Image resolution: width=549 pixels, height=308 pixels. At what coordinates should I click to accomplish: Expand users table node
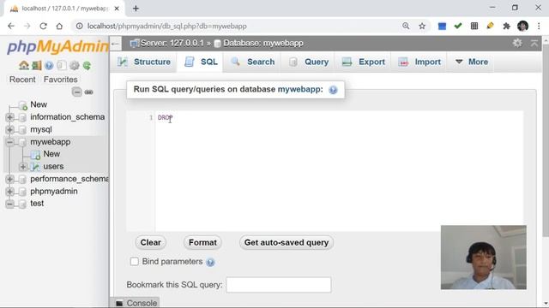click(23, 167)
